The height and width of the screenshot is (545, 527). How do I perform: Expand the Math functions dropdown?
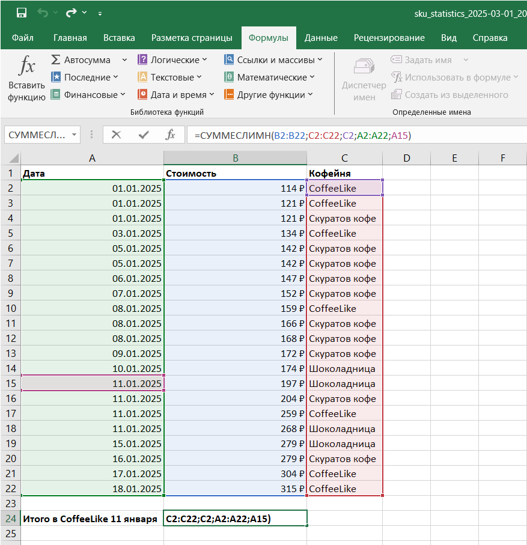click(312, 77)
